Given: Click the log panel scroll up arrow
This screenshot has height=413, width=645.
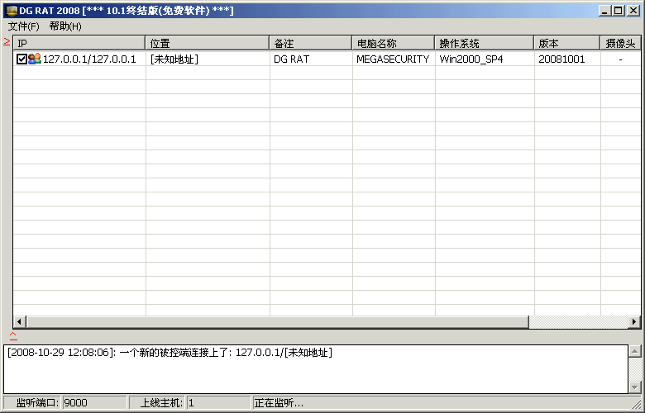Looking at the screenshot, I should (x=635, y=351).
